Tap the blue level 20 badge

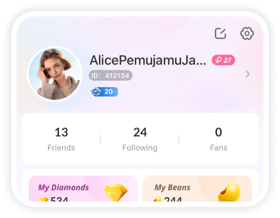104,92
